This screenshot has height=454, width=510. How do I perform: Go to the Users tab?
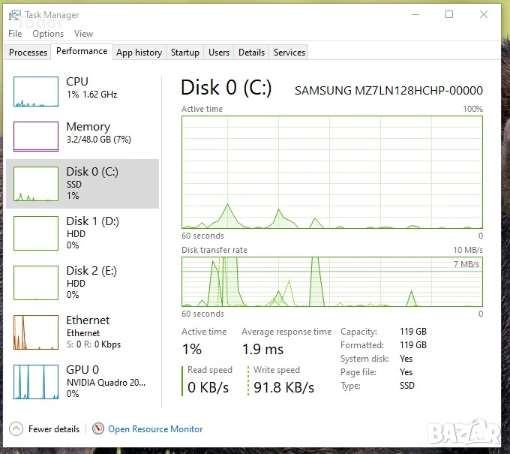click(219, 53)
